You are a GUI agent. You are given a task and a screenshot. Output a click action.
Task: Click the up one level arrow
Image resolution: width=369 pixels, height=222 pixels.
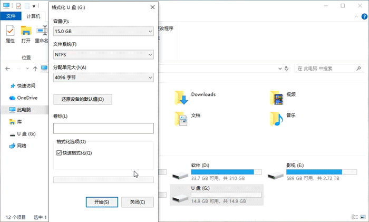point(35,69)
